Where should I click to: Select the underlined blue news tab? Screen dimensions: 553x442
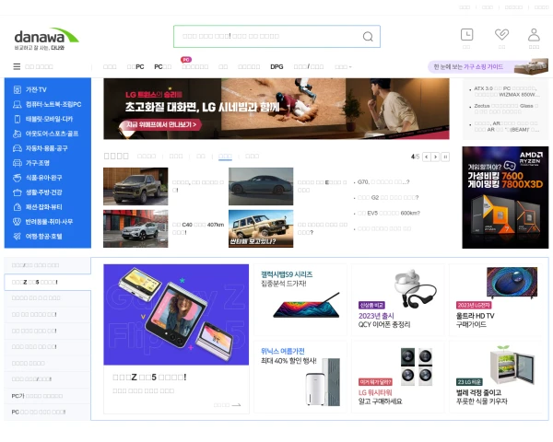coord(225,157)
